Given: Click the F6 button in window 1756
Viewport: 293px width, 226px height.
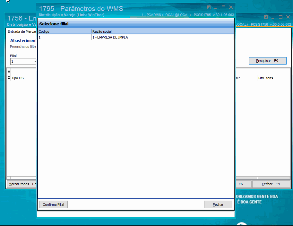Looking at the screenshot, I should pyautogui.click(x=243, y=184).
